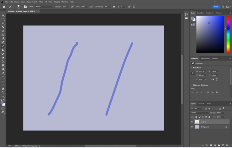Switch to the Swatches tab
The image size is (232, 148).
(x=200, y=13)
